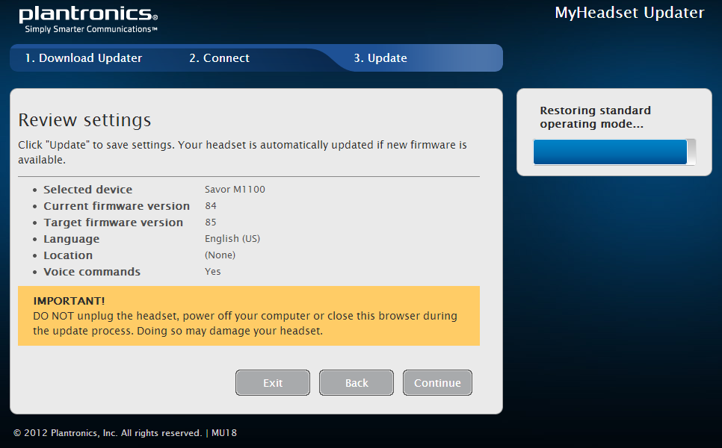Click the 'Restoring standard operating mode...' status text
The height and width of the screenshot is (448, 722).
point(596,117)
